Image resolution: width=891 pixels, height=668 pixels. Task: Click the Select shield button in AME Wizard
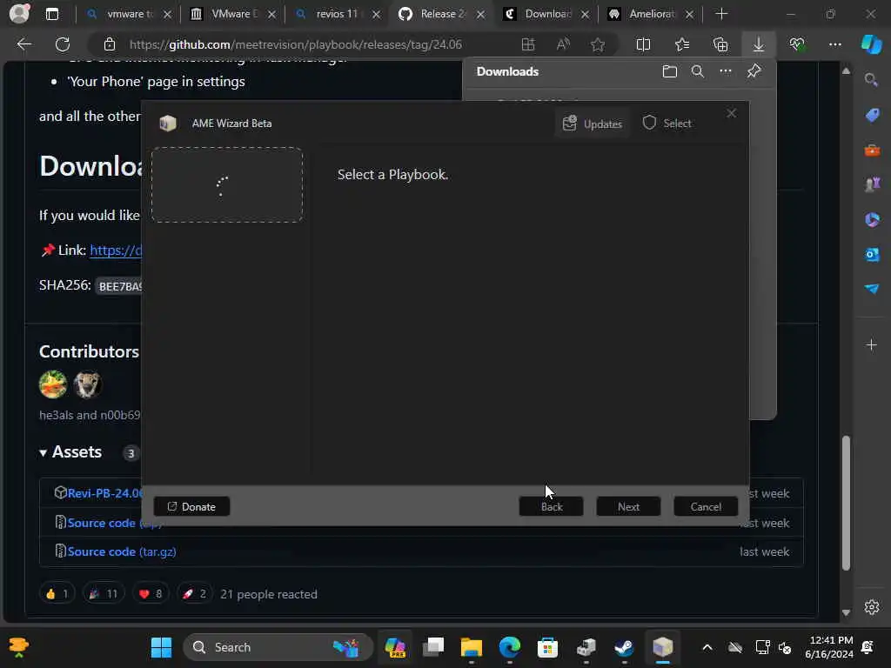pyautogui.click(x=667, y=124)
